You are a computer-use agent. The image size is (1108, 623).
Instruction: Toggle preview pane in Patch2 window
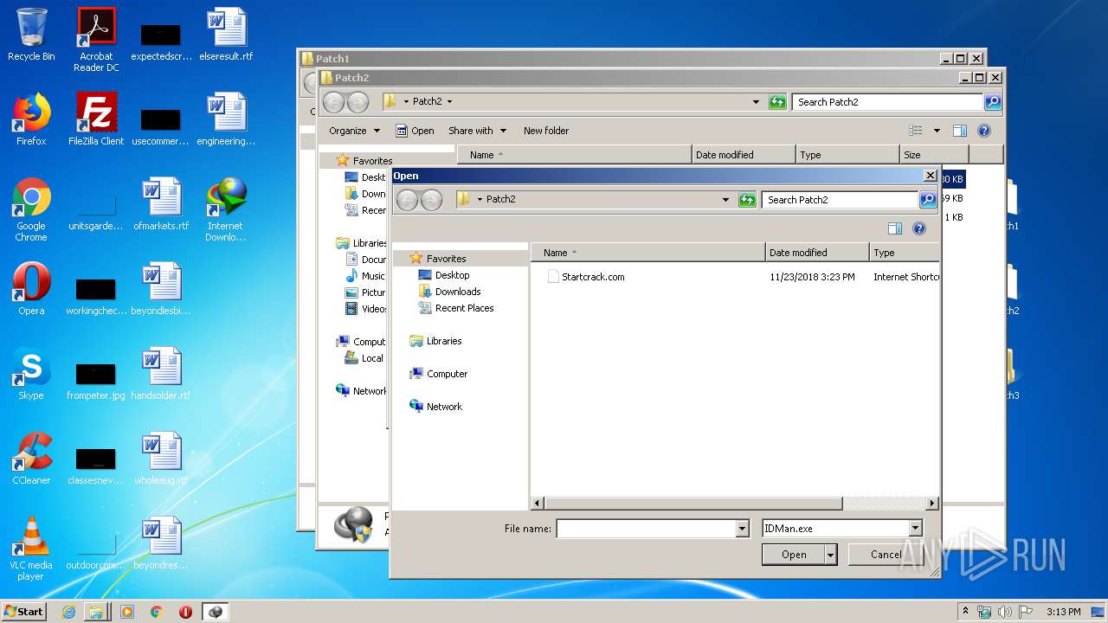click(x=959, y=131)
